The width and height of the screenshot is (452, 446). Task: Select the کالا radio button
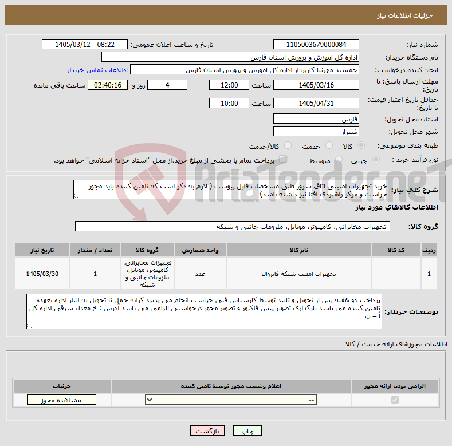click(x=361, y=145)
